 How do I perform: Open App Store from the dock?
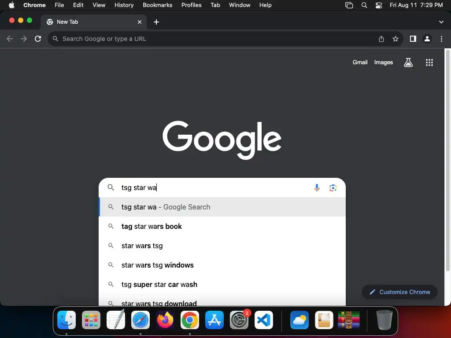coord(214,320)
